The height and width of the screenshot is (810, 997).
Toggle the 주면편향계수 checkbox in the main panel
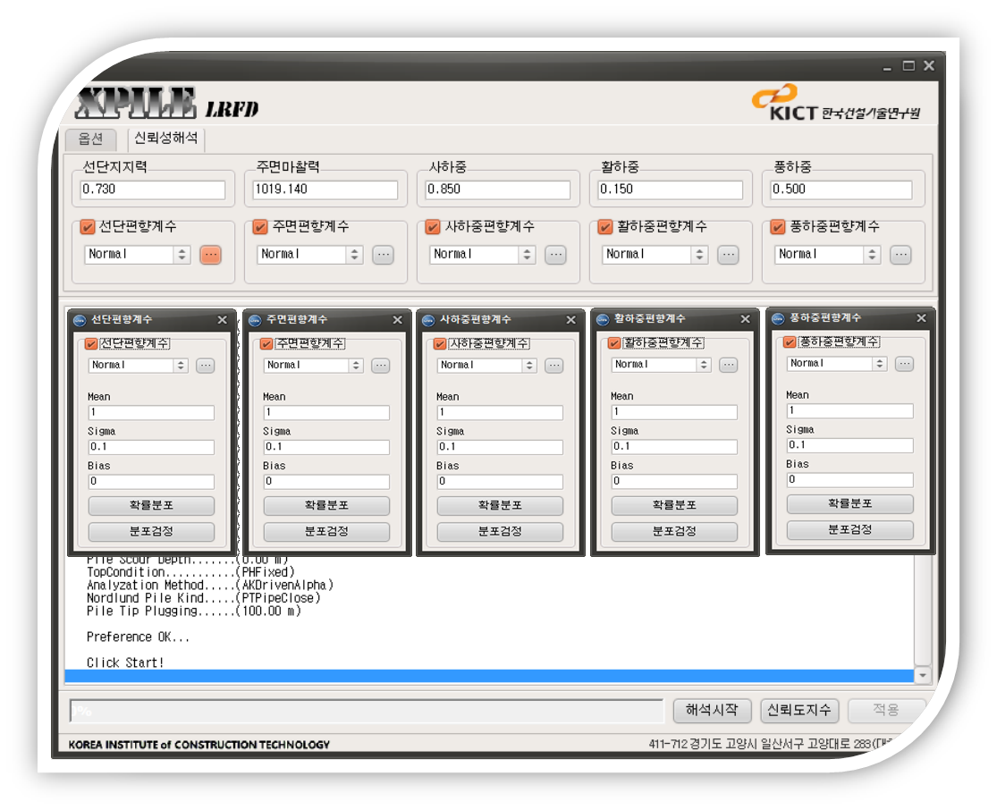coord(260,227)
